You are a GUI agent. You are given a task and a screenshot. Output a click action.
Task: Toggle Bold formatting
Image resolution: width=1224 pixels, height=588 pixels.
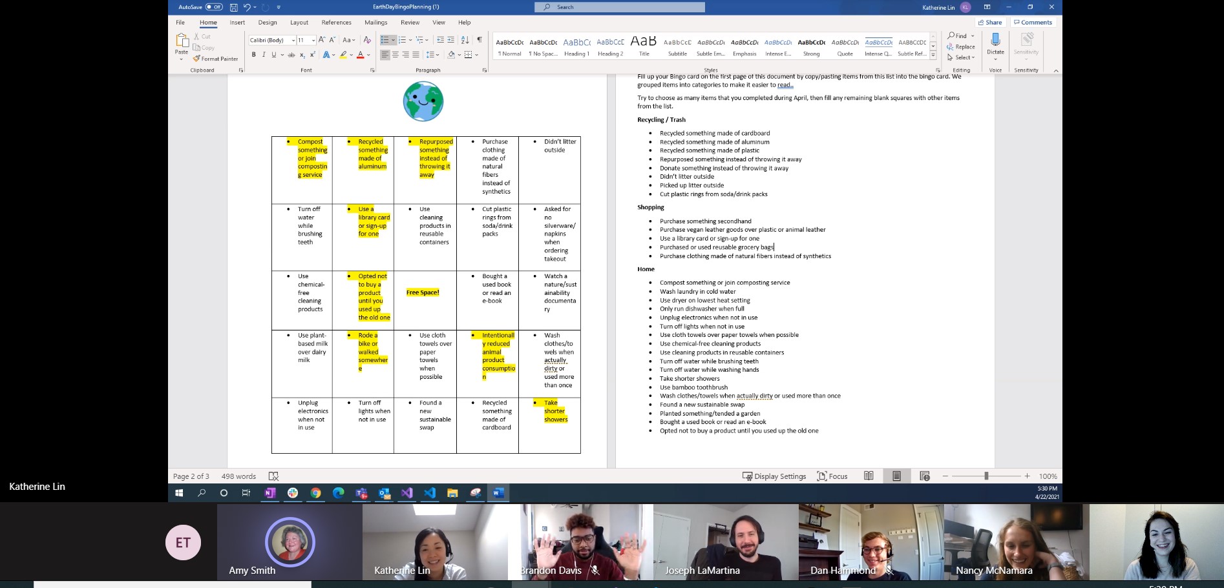pos(254,55)
